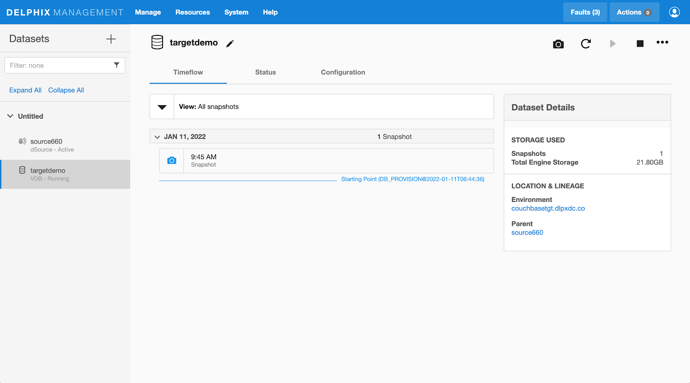Image resolution: width=690 pixels, height=383 pixels.
Task: Click the filter funnel icon
Action: click(116, 65)
